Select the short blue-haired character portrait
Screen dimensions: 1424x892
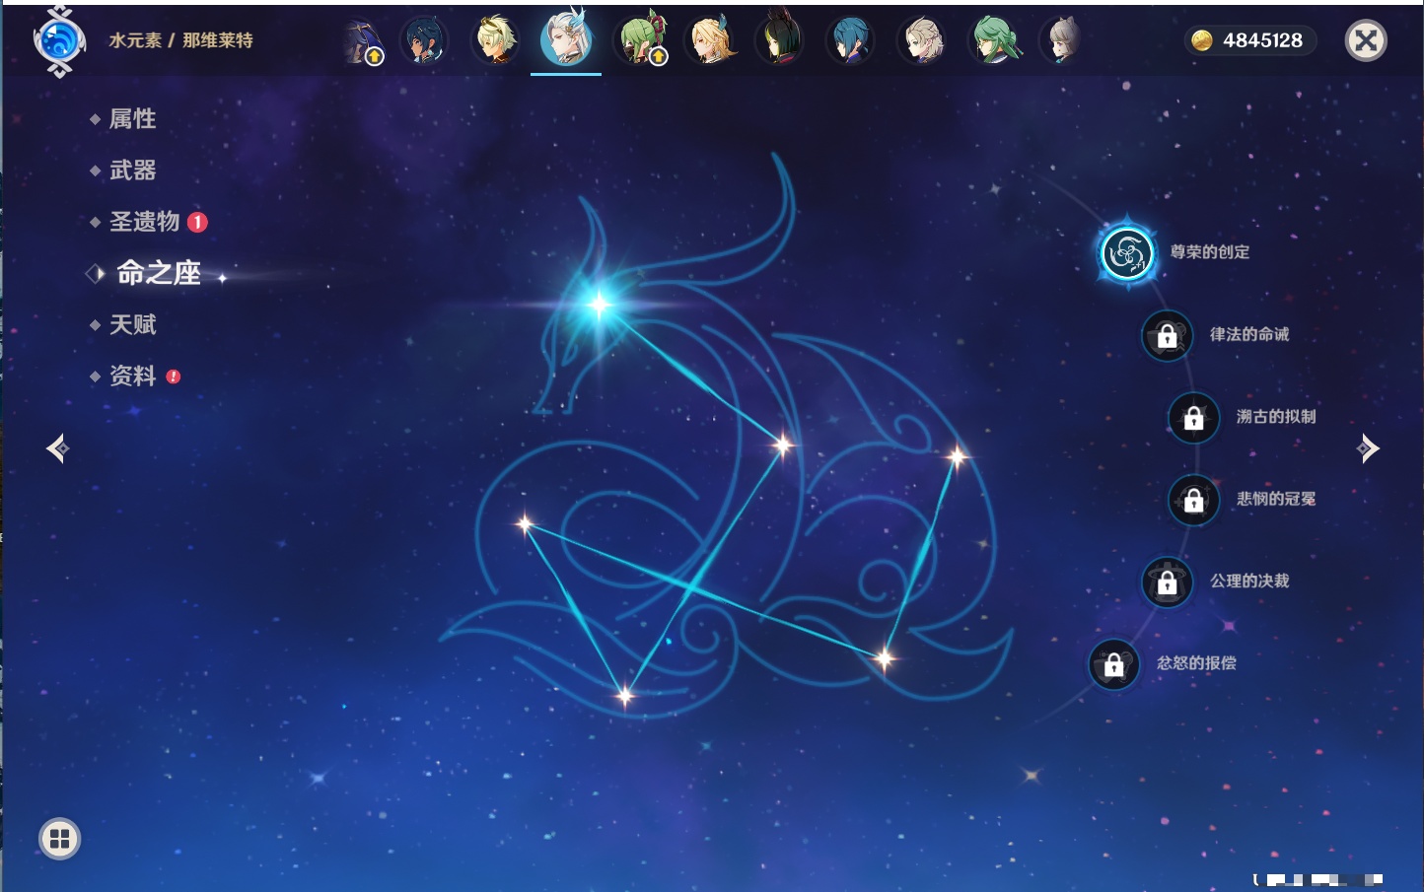coord(850,40)
